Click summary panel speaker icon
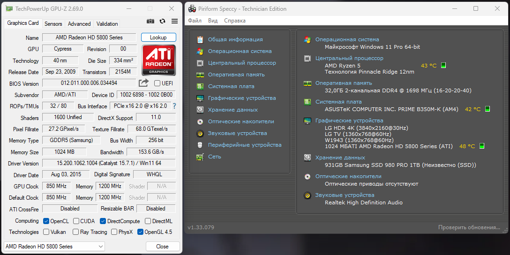This screenshot has height=255, width=510. pyautogui.click(x=307, y=195)
